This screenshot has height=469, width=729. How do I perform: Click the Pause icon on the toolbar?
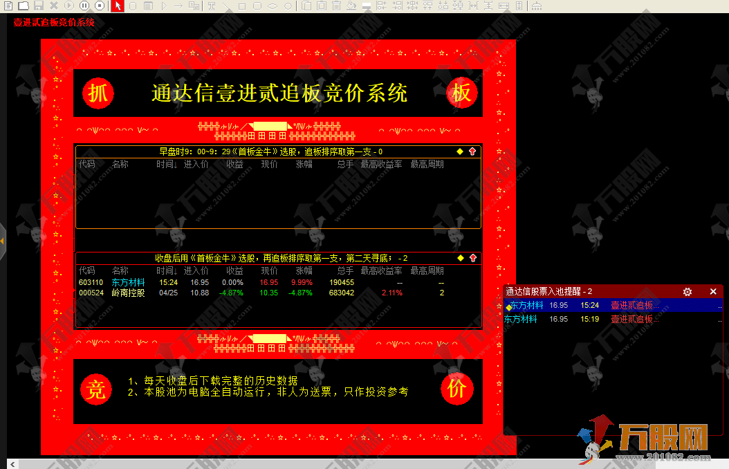pyautogui.click(x=84, y=6)
